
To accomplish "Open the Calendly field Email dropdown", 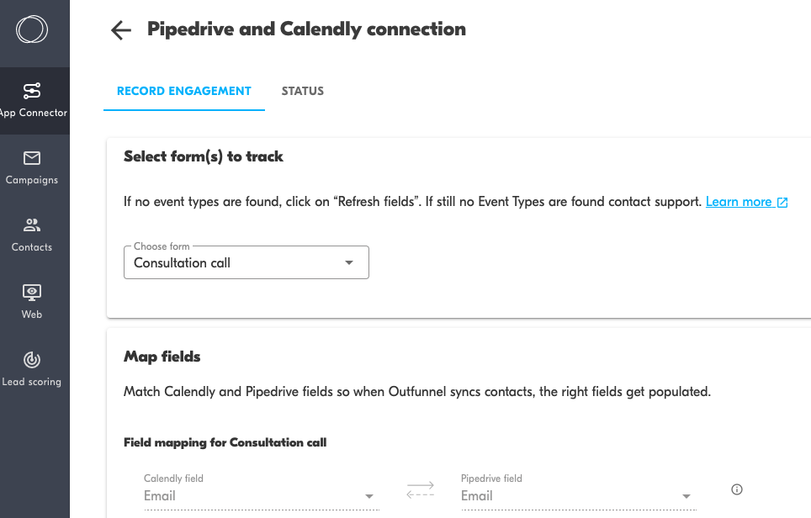I will (368, 496).
